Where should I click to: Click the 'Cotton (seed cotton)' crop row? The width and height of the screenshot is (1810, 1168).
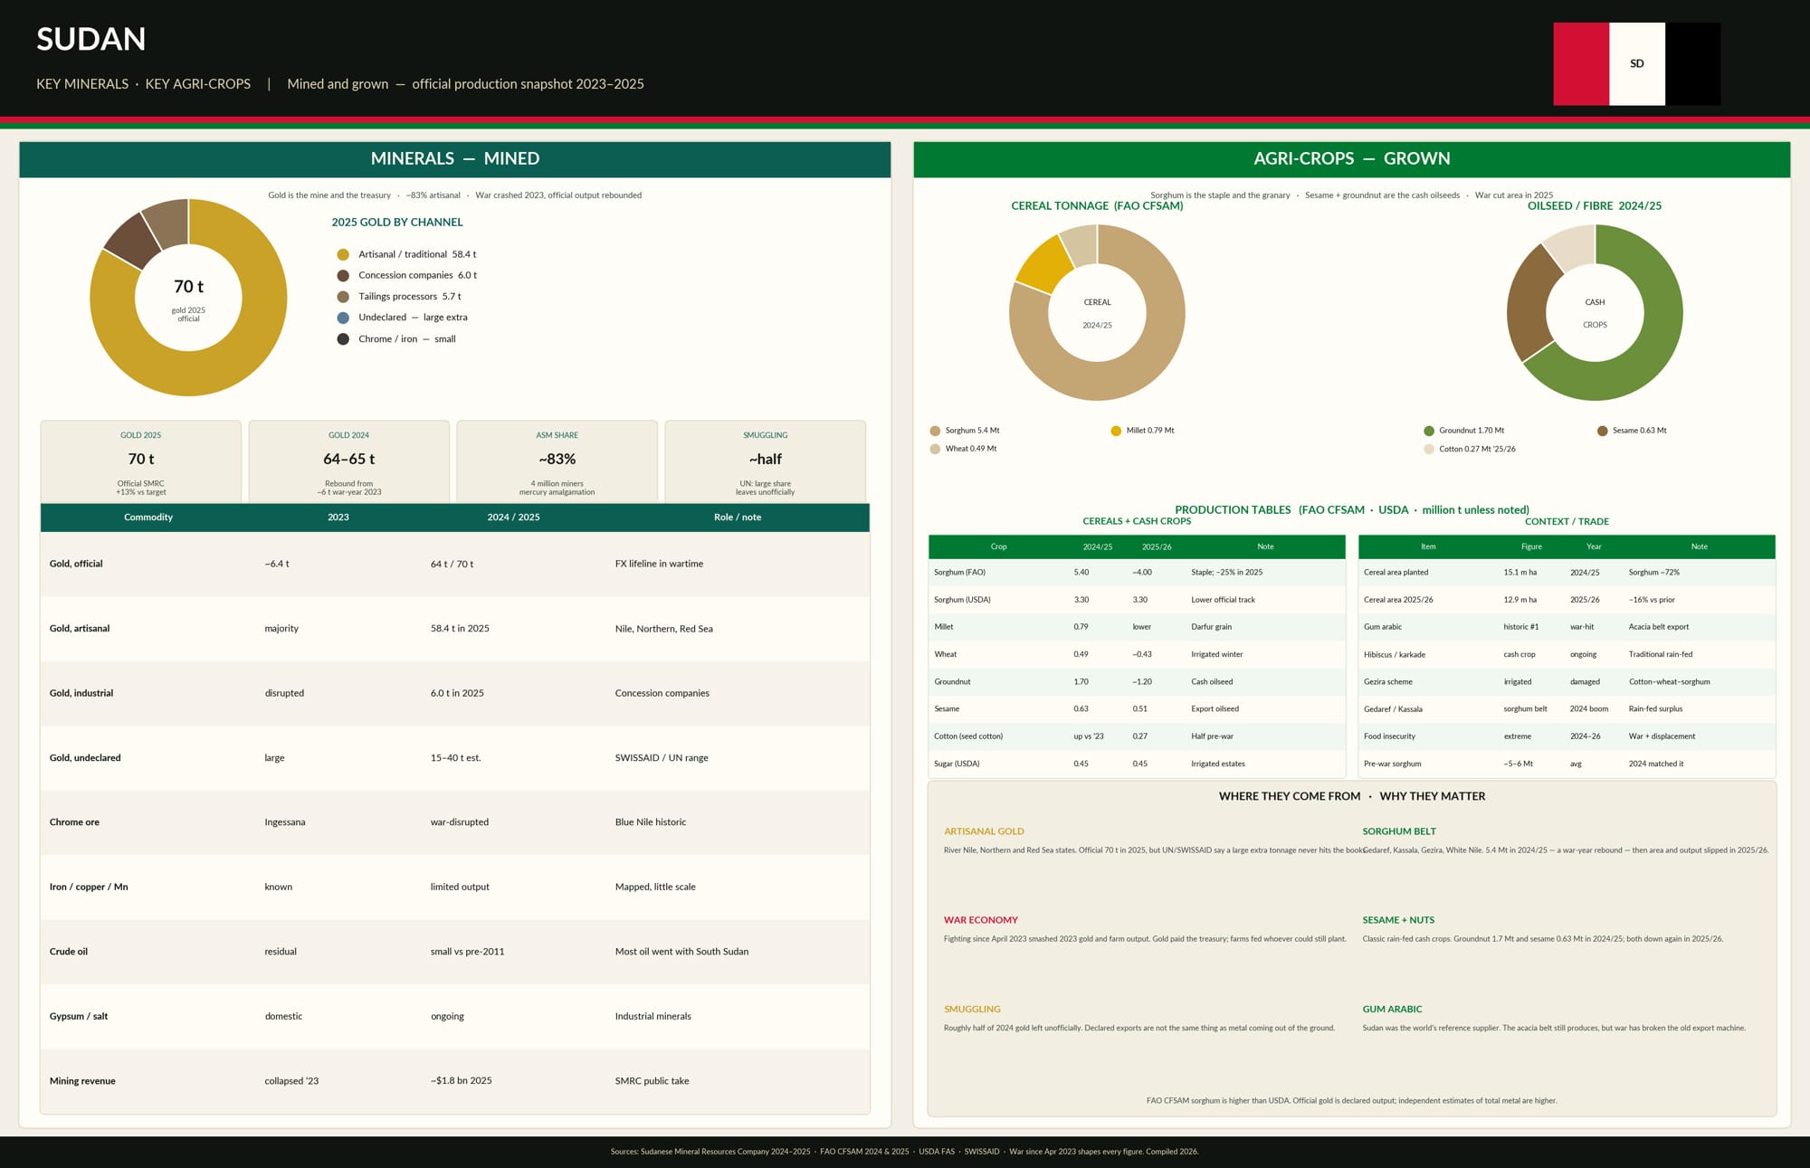point(1137,736)
